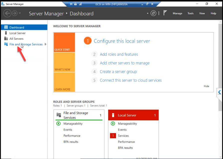Open the red Local Server tile header

tap(133, 115)
